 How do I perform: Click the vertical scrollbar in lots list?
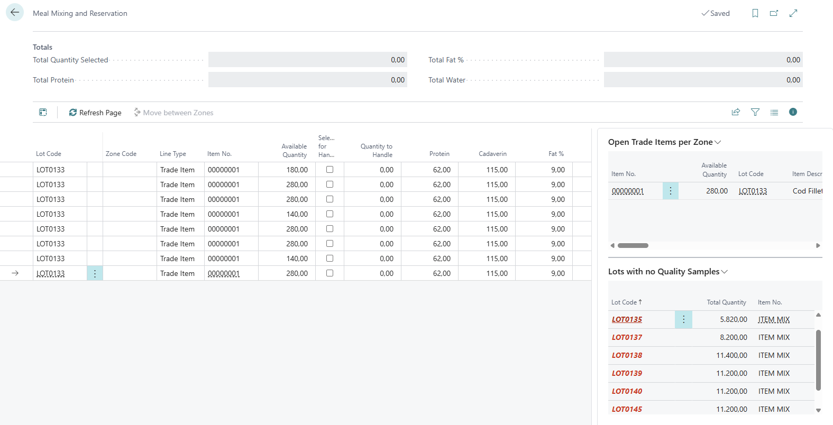pyautogui.click(x=818, y=360)
